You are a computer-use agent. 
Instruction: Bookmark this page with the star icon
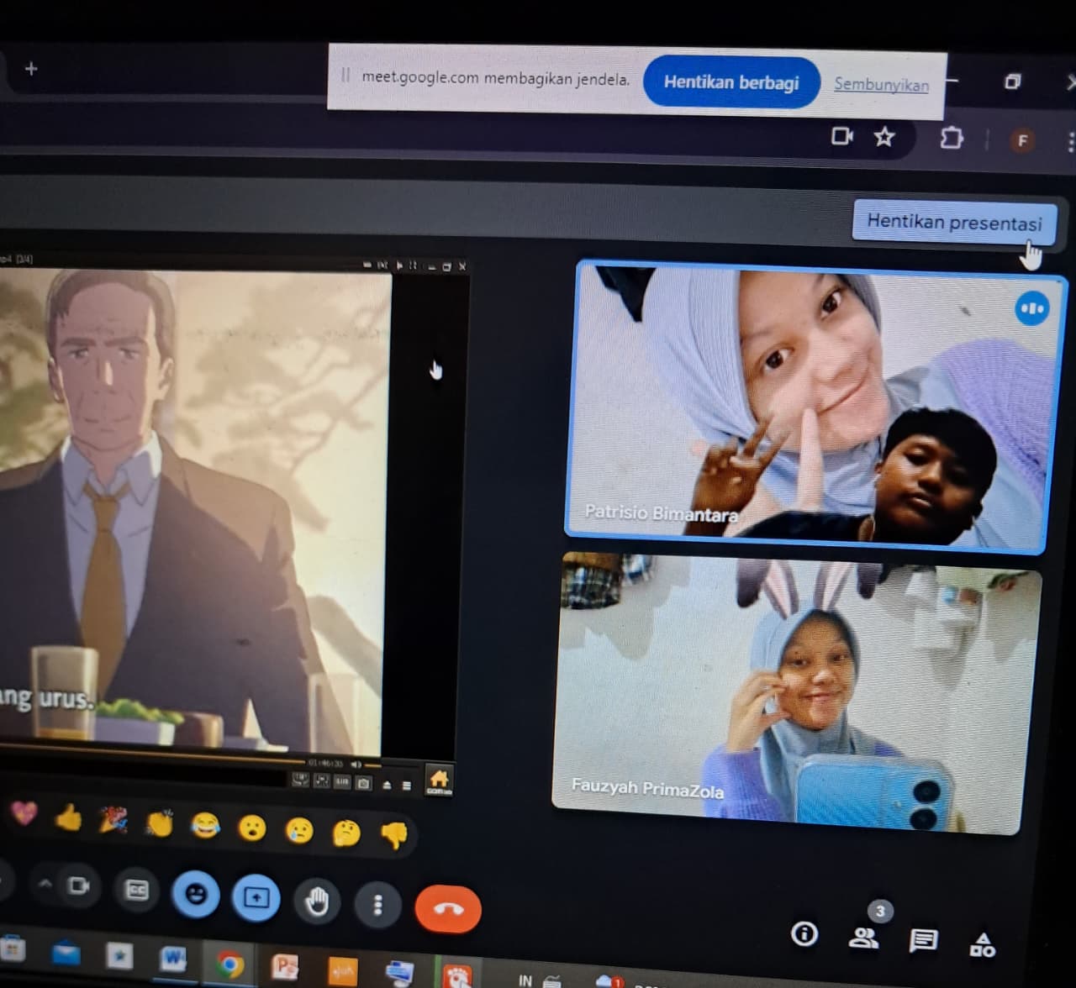click(883, 136)
